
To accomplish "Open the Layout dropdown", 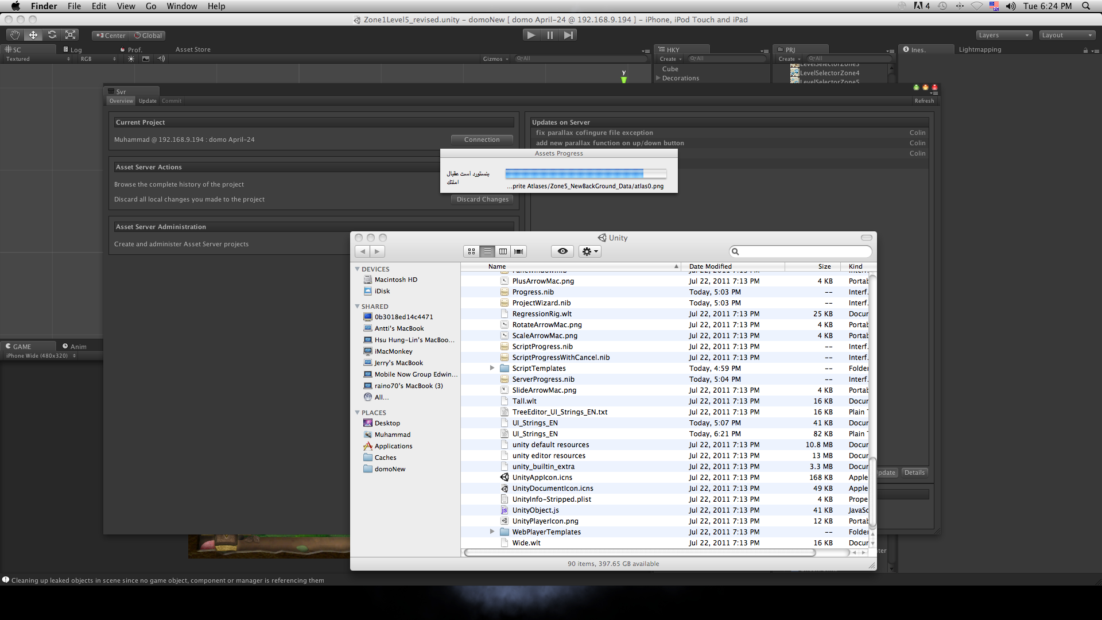I will pos(1068,35).
